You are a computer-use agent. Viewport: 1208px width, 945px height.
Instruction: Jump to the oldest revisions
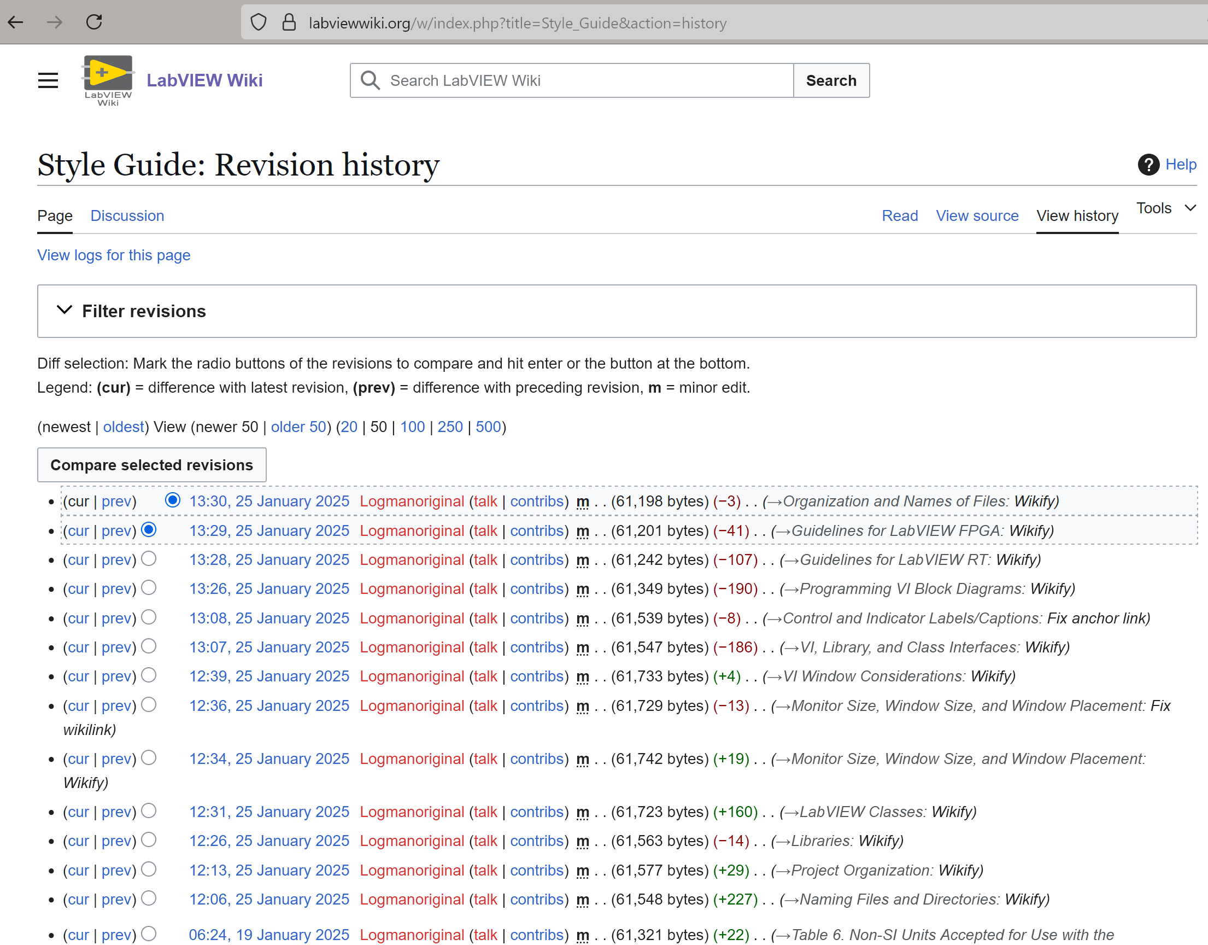(x=124, y=427)
